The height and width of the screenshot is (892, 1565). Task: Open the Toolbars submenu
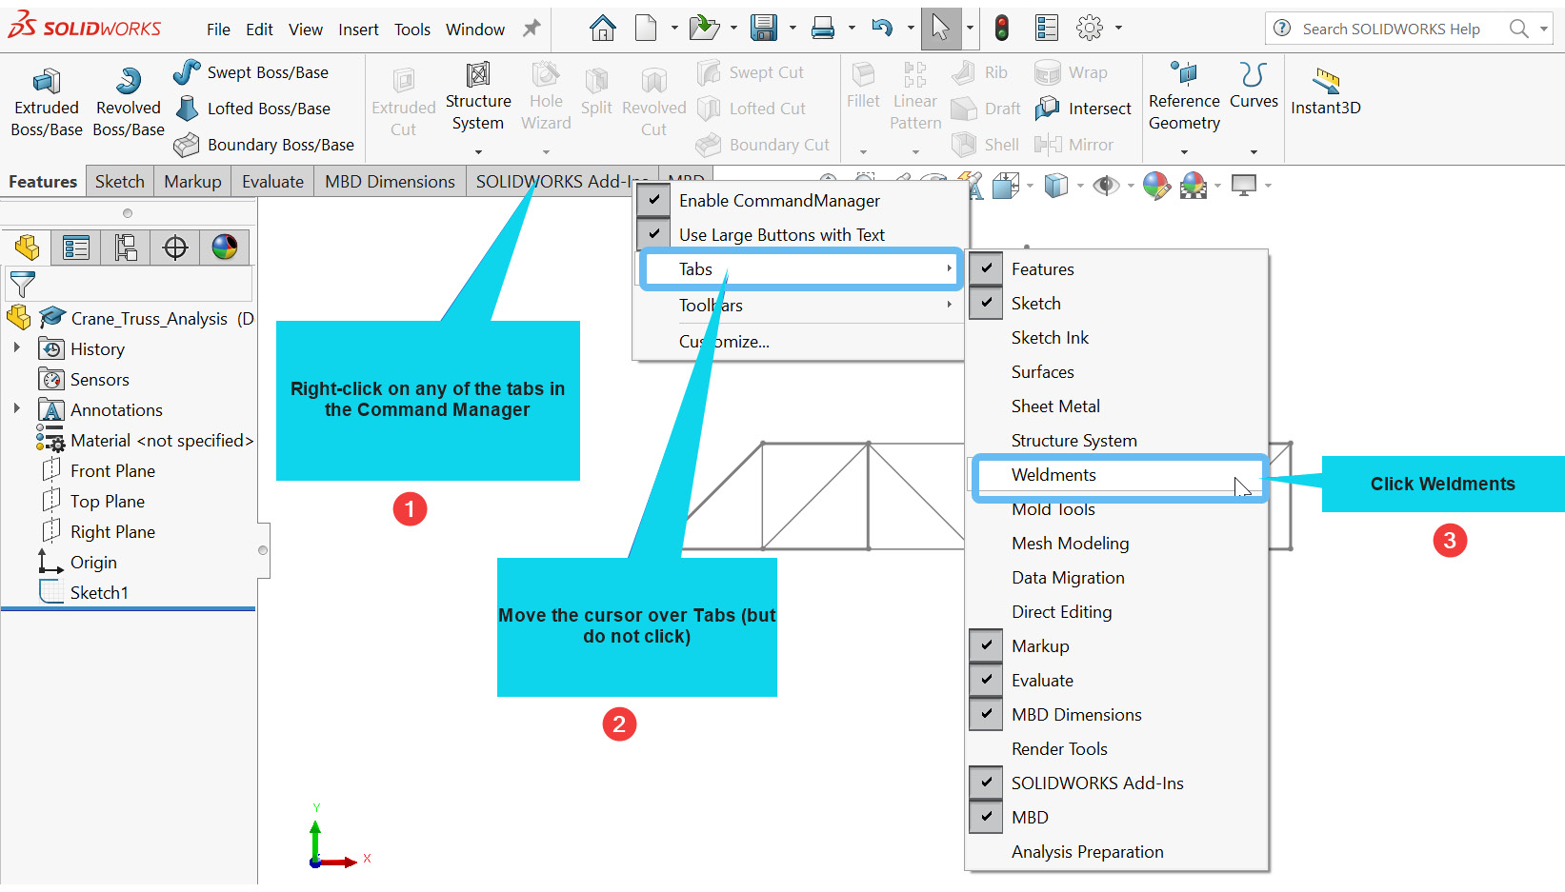pyautogui.click(x=800, y=306)
